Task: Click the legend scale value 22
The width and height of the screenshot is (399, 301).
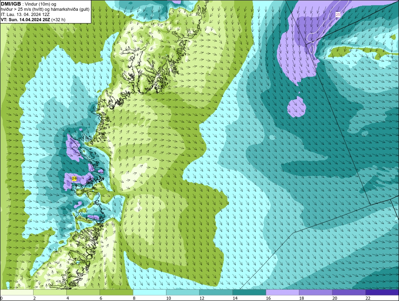Action: 368,298
